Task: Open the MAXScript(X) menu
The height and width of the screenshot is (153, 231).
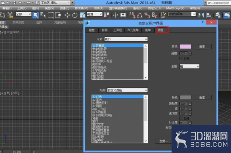Action: (175, 8)
